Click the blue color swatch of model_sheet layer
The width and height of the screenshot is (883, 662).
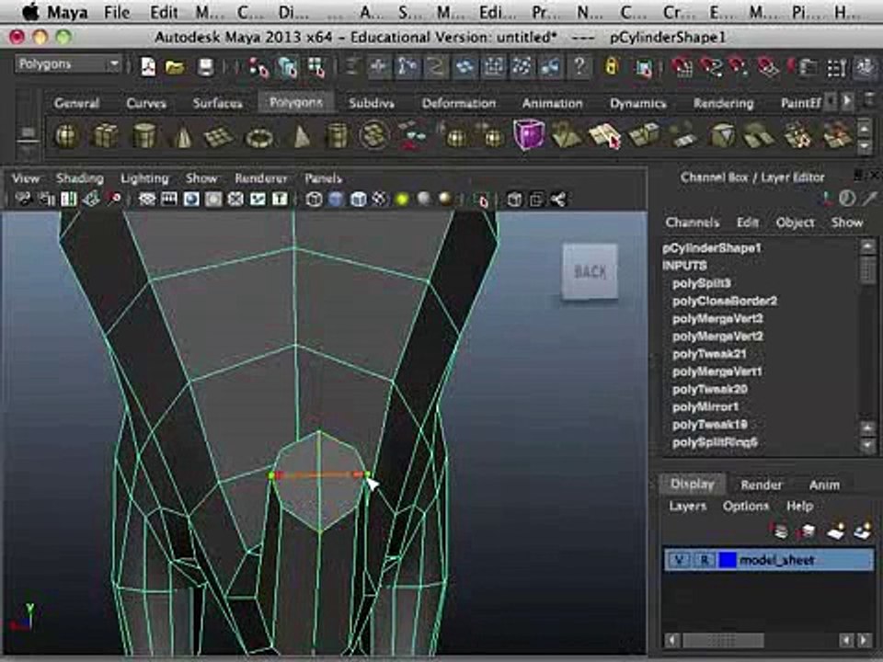[728, 560]
